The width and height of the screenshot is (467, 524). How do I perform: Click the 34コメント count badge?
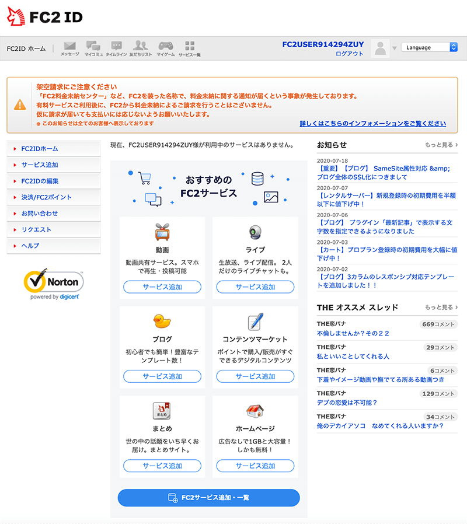pyautogui.click(x=440, y=417)
